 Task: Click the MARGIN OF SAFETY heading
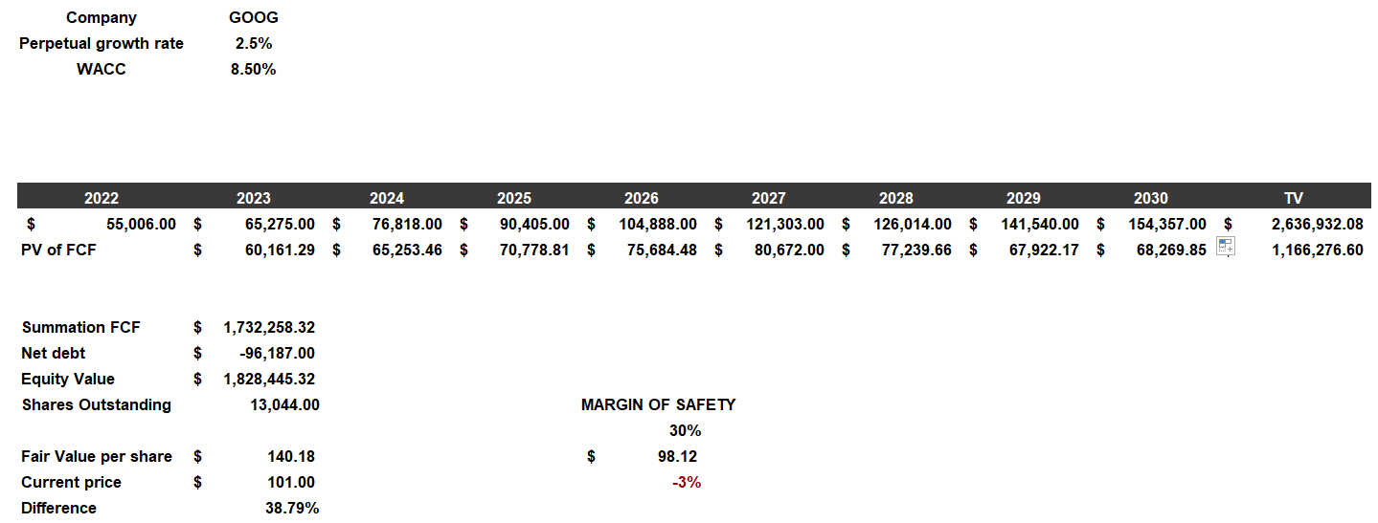pos(658,404)
